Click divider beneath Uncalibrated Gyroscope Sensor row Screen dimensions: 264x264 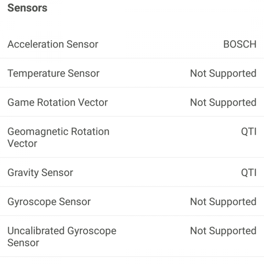pyautogui.click(x=132, y=257)
